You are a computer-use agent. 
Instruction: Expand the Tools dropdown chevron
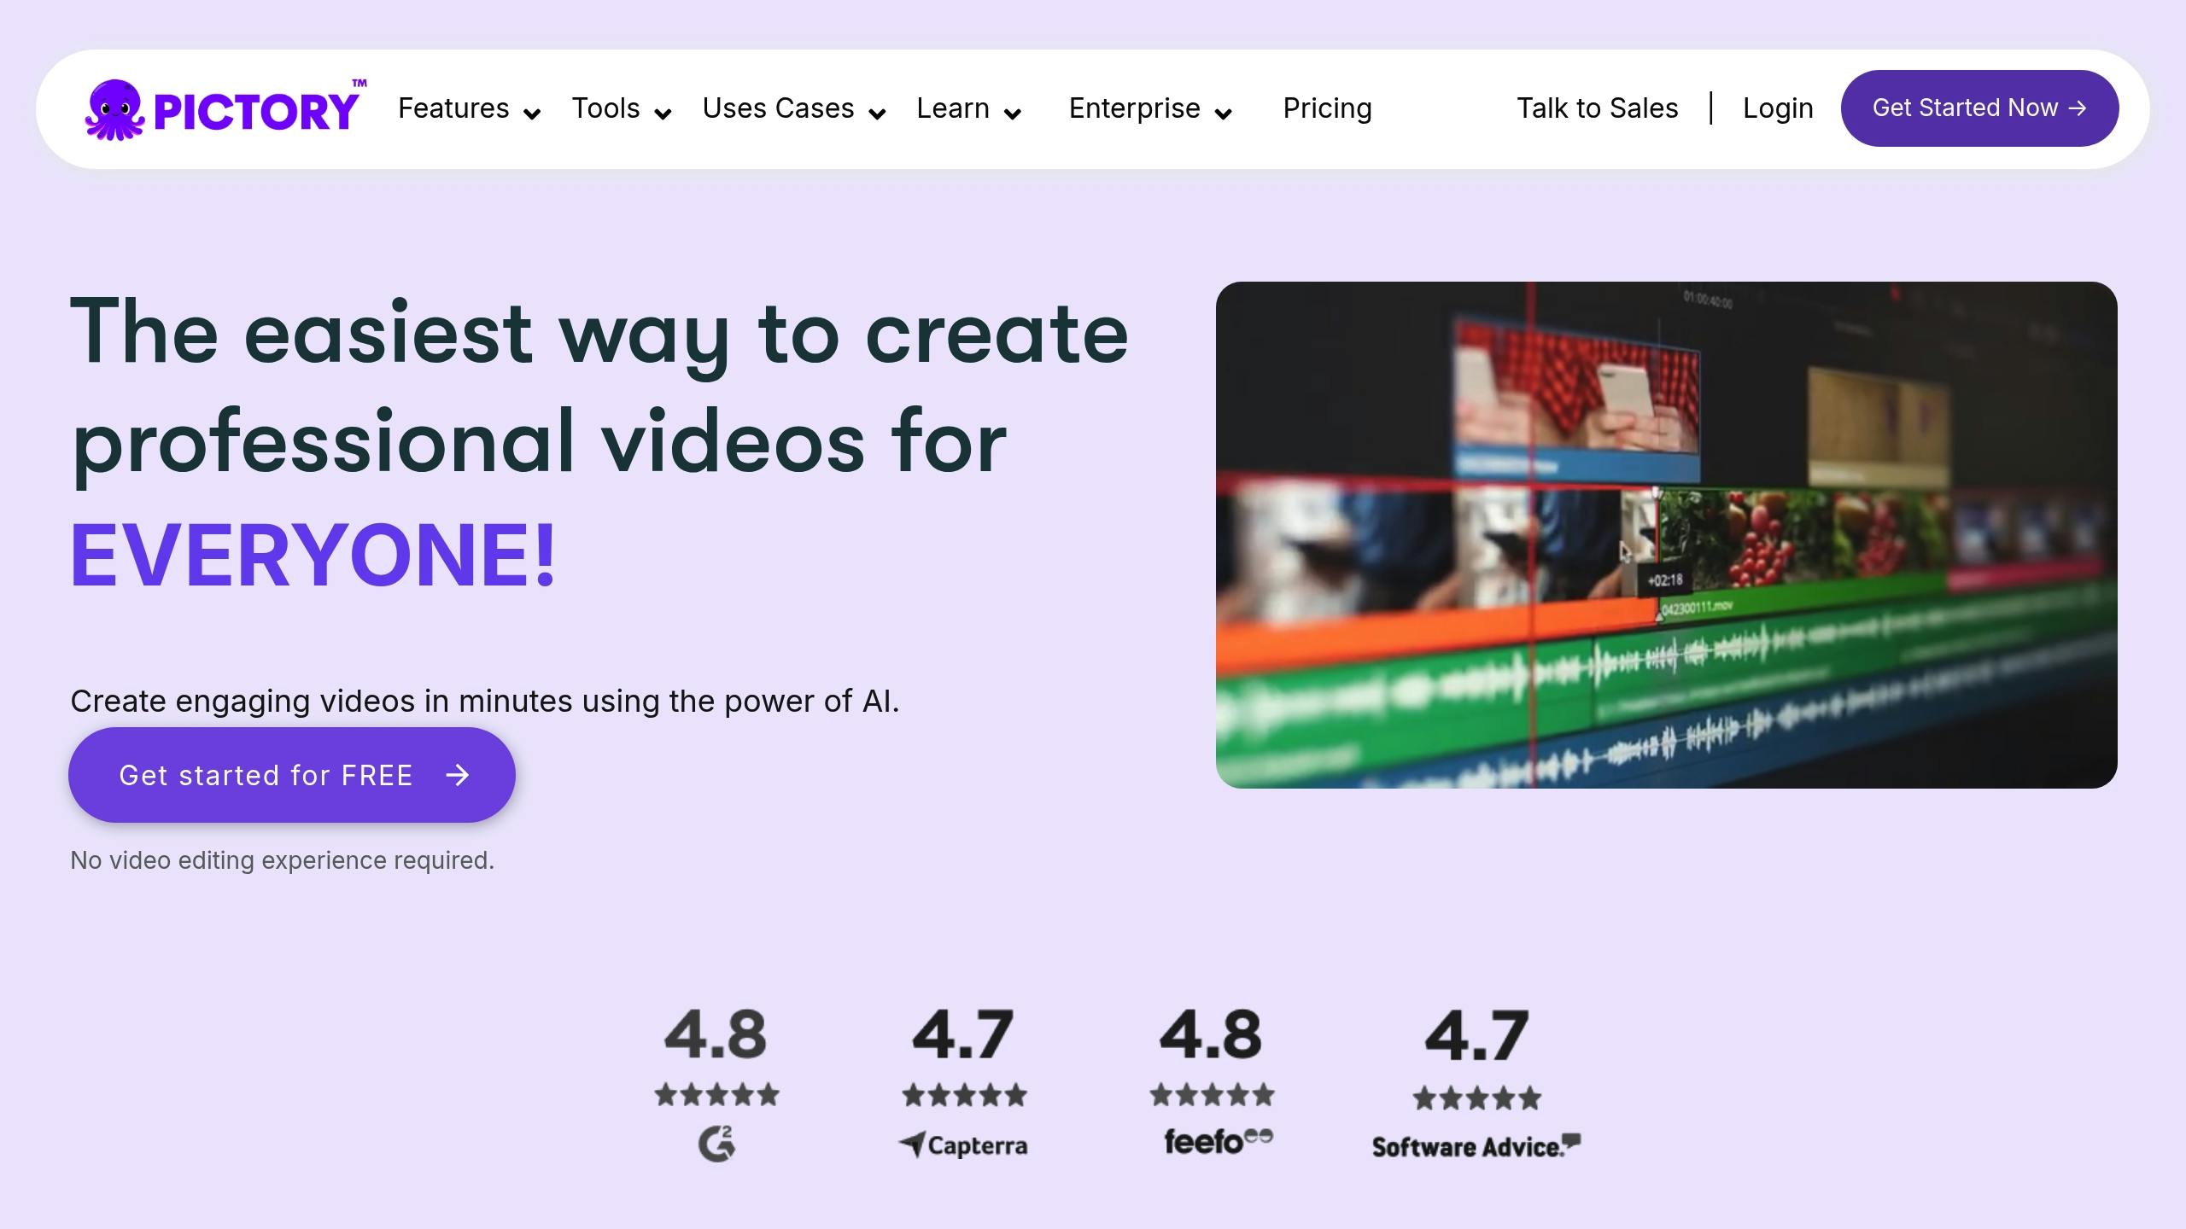[x=663, y=114]
